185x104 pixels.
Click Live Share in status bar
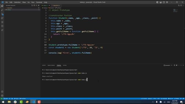tap(23, 99)
